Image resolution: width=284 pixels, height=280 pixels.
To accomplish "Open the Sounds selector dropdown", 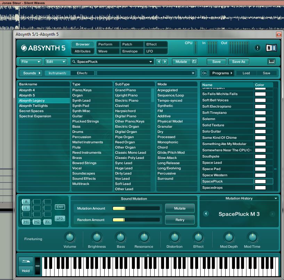I will pyautogui.click(x=31, y=73).
